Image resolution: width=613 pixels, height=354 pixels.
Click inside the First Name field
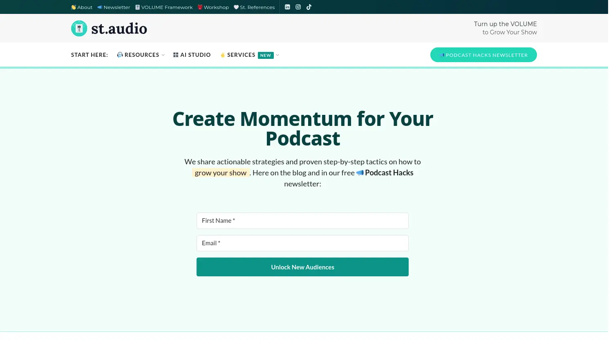302,221
